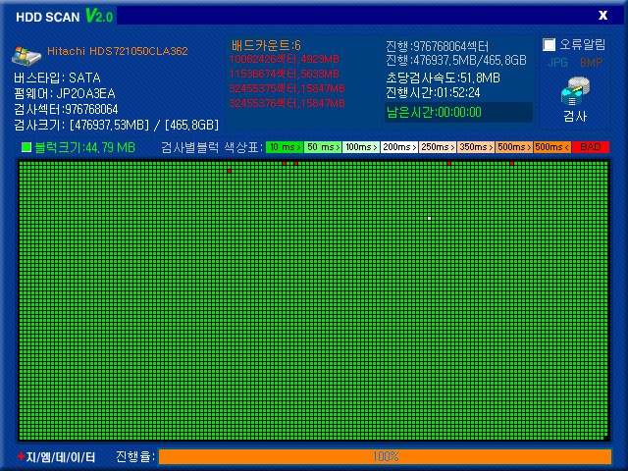Click bad sector entry 32455375섹터
This screenshot has width=628, height=471.
tap(287, 88)
